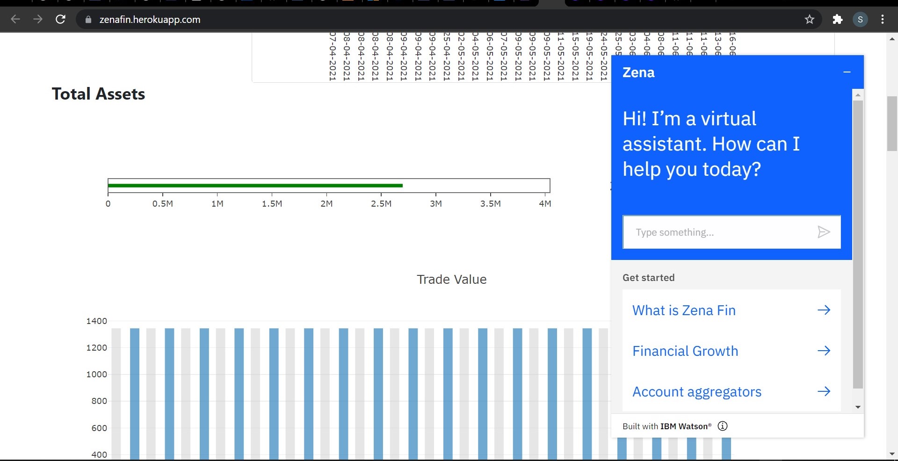Click the 'Built with IBM Watson' text

(667, 426)
